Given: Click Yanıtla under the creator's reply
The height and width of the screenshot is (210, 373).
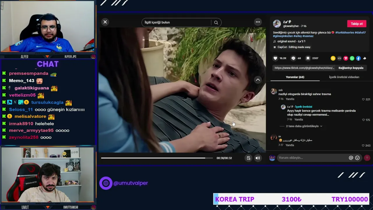Looking at the screenshot, I should (299, 120).
